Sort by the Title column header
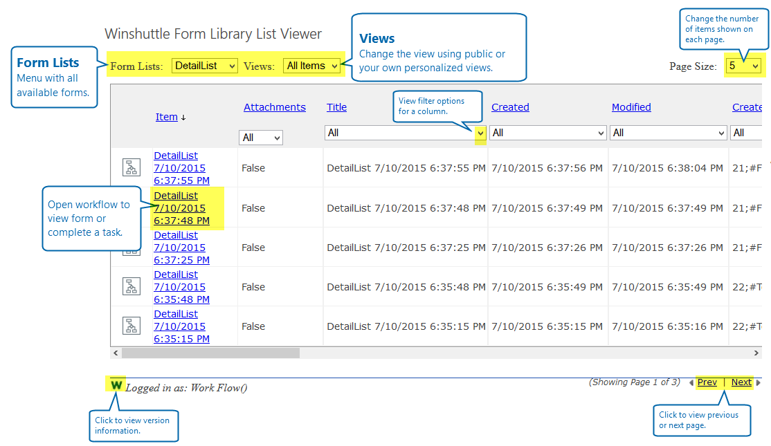 [x=336, y=107]
